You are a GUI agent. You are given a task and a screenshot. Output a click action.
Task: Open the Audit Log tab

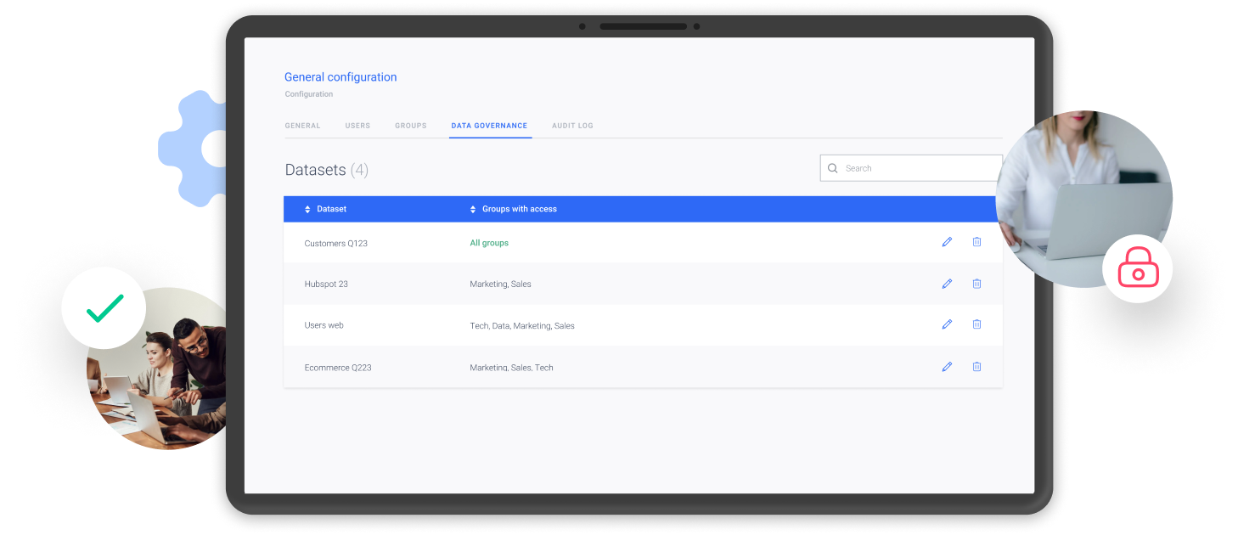click(x=572, y=126)
